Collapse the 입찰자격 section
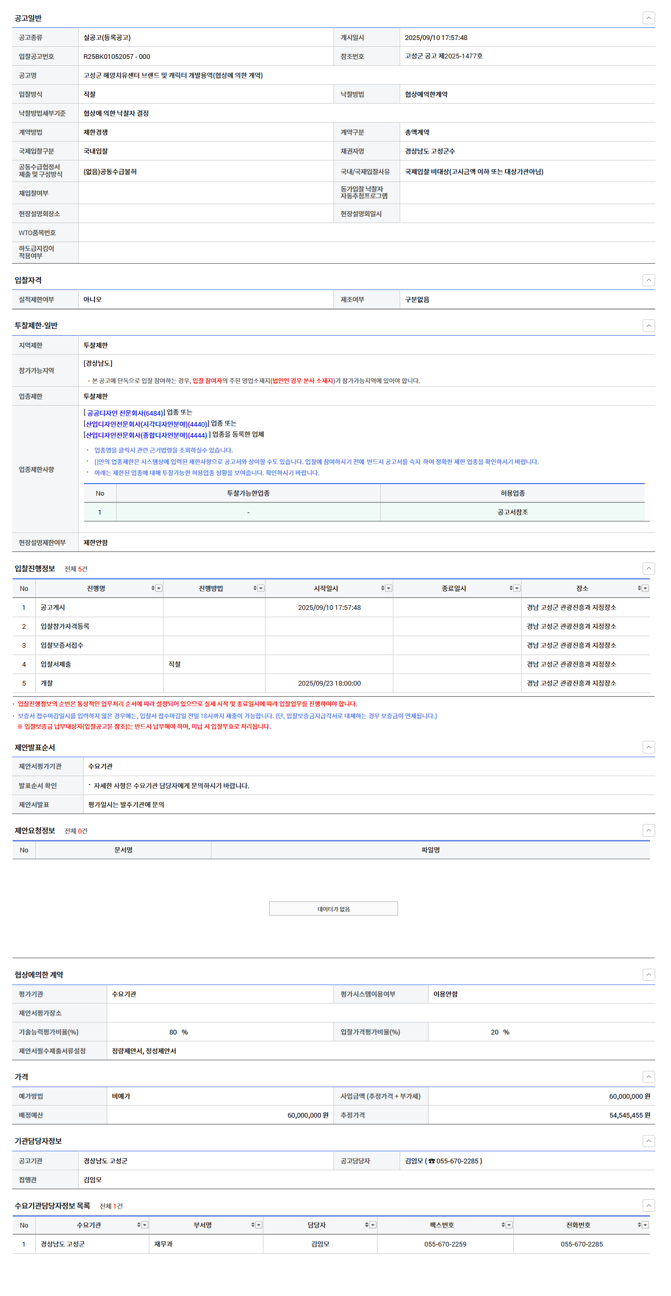Image resolution: width=671 pixels, height=1296 pixels. (648, 280)
